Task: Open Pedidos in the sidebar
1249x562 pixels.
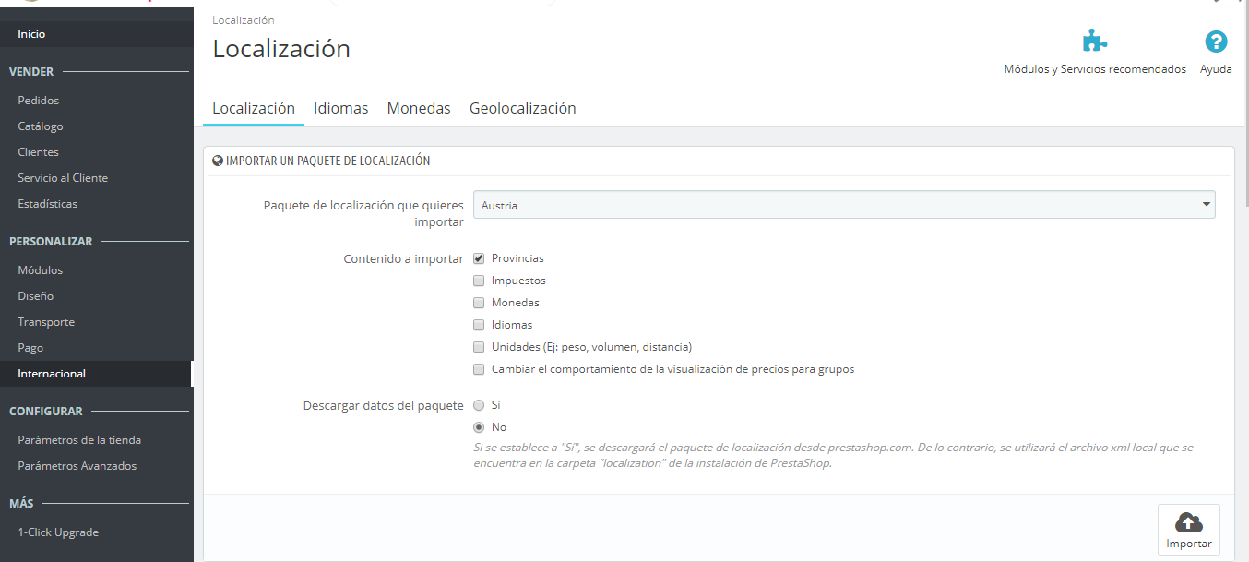Action: [38, 101]
